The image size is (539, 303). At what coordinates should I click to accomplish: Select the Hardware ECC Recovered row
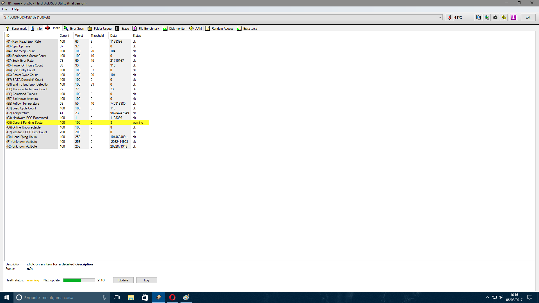pos(77,118)
